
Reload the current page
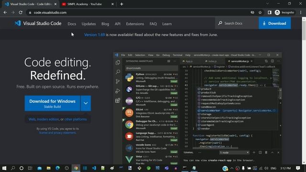[21, 12]
